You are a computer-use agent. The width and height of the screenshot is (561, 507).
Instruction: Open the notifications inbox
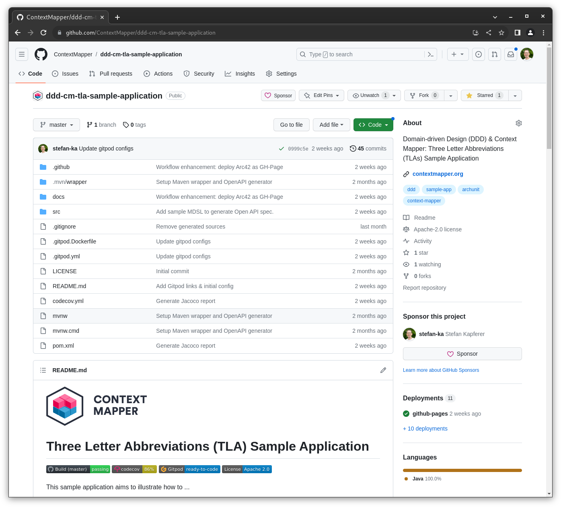pyautogui.click(x=511, y=54)
